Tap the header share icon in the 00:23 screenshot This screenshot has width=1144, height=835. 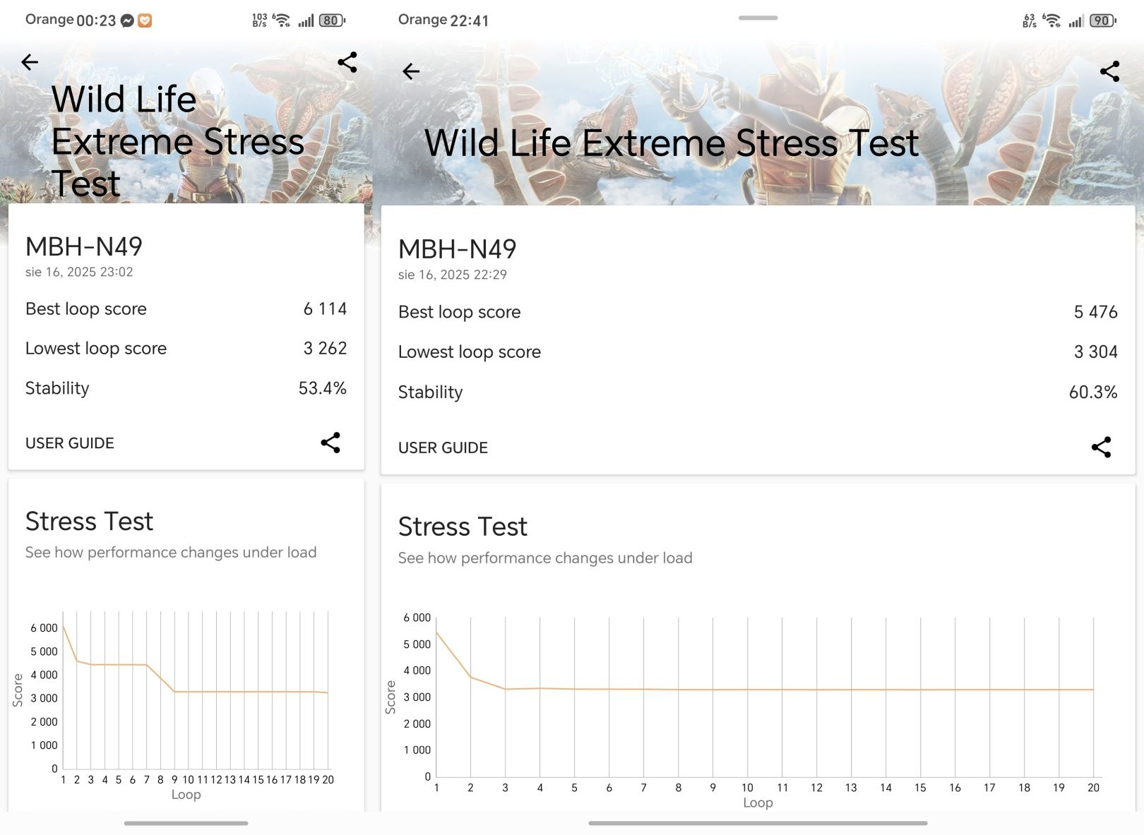pyautogui.click(x=347, y=62)
